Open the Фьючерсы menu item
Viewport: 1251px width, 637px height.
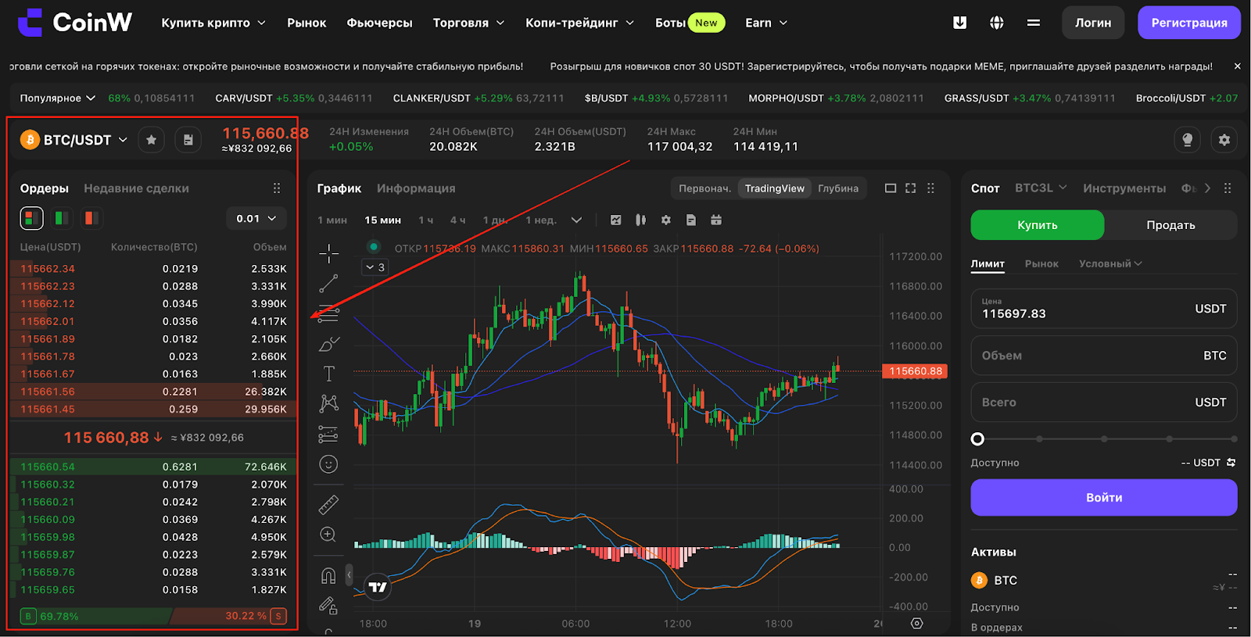(x=379, y=23)
